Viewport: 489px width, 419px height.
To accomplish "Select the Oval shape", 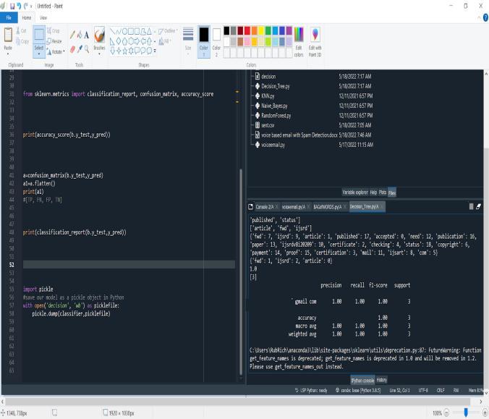I will point(124,31).
